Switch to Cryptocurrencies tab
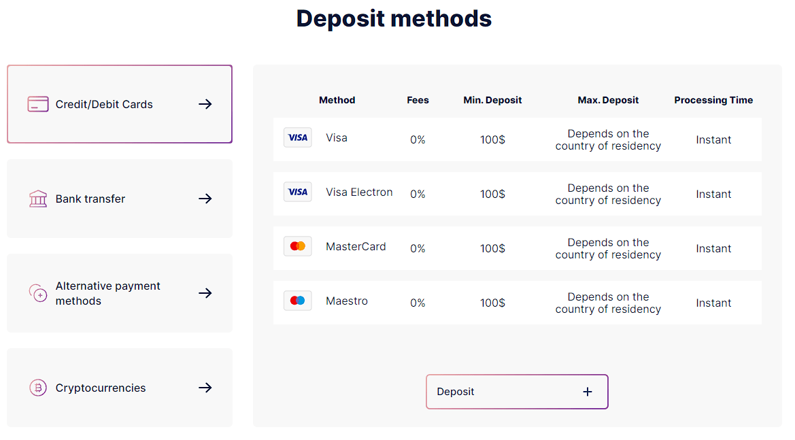This screenshot has height=440, width=795. [x=120, y=388]
